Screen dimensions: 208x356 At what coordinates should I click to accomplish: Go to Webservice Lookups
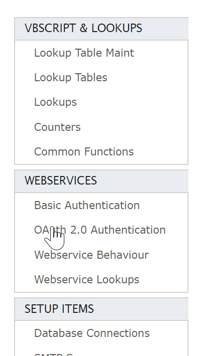86,280
